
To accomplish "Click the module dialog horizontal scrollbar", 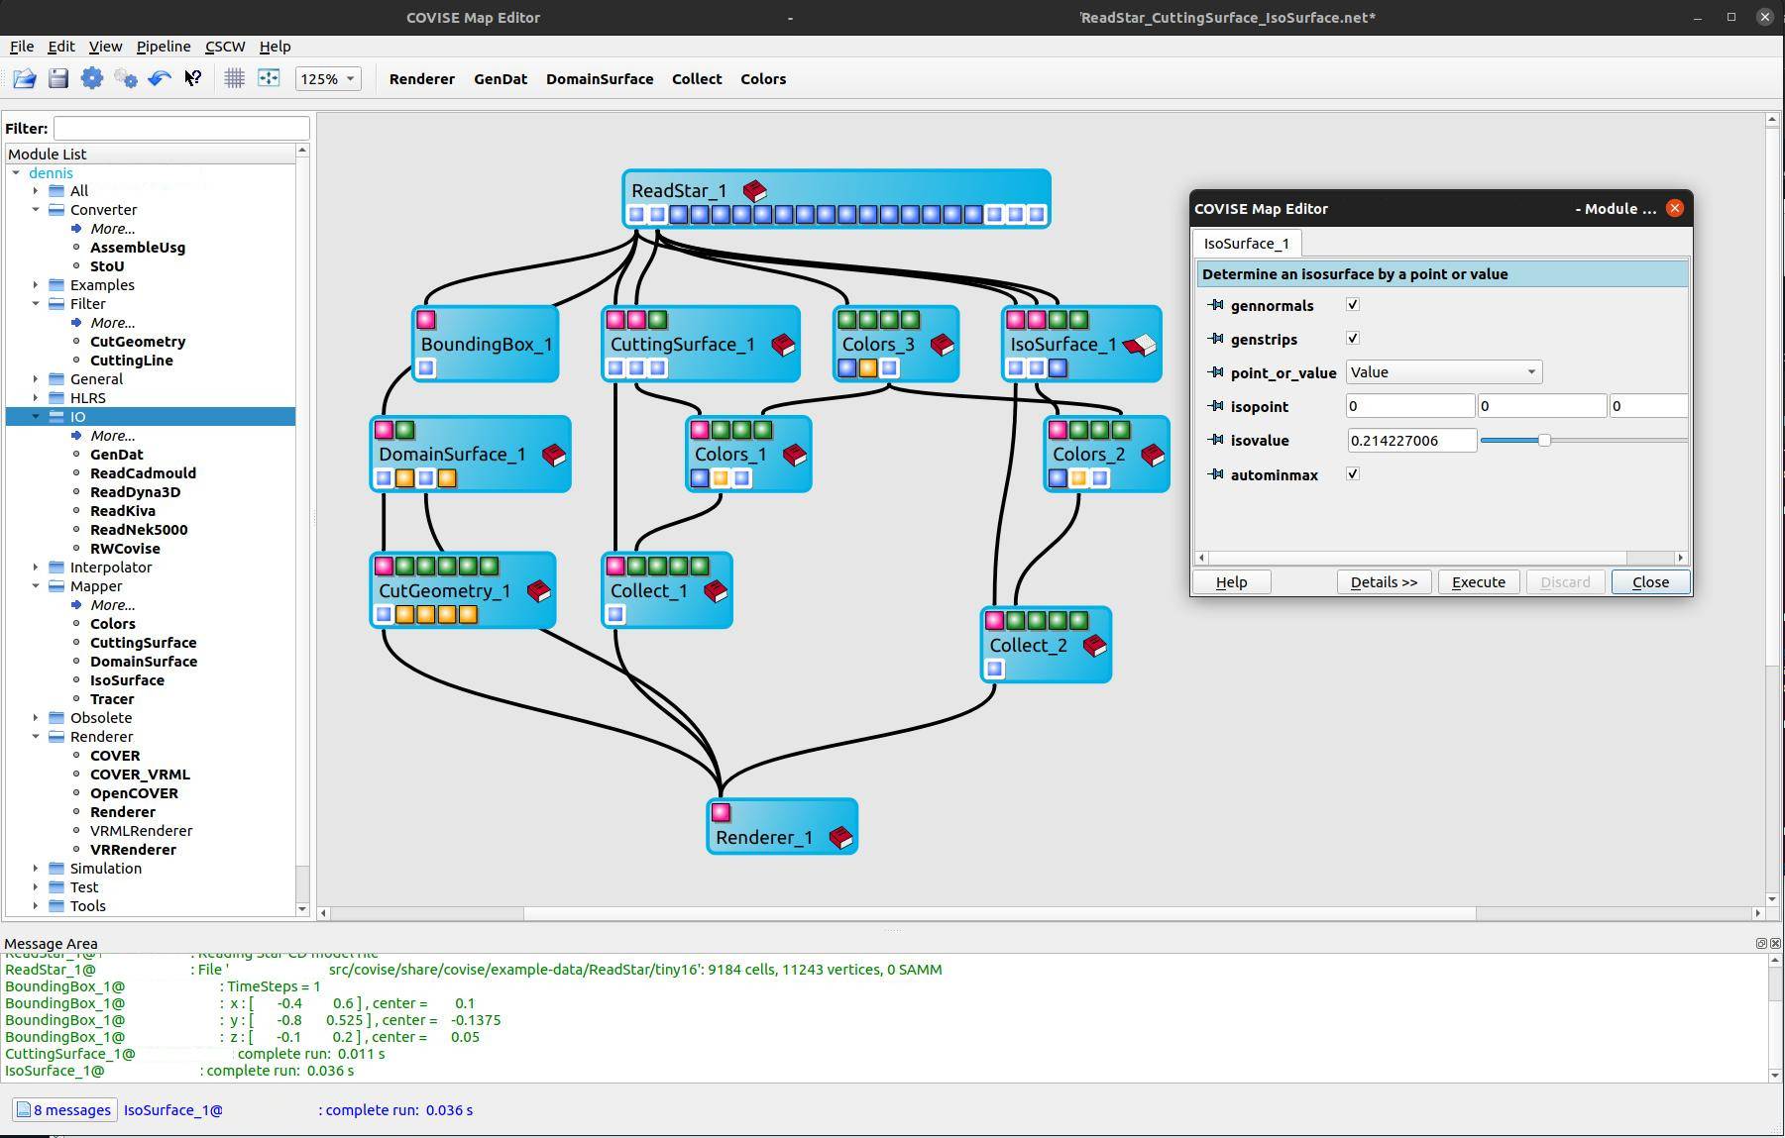I will (1418, 558).
